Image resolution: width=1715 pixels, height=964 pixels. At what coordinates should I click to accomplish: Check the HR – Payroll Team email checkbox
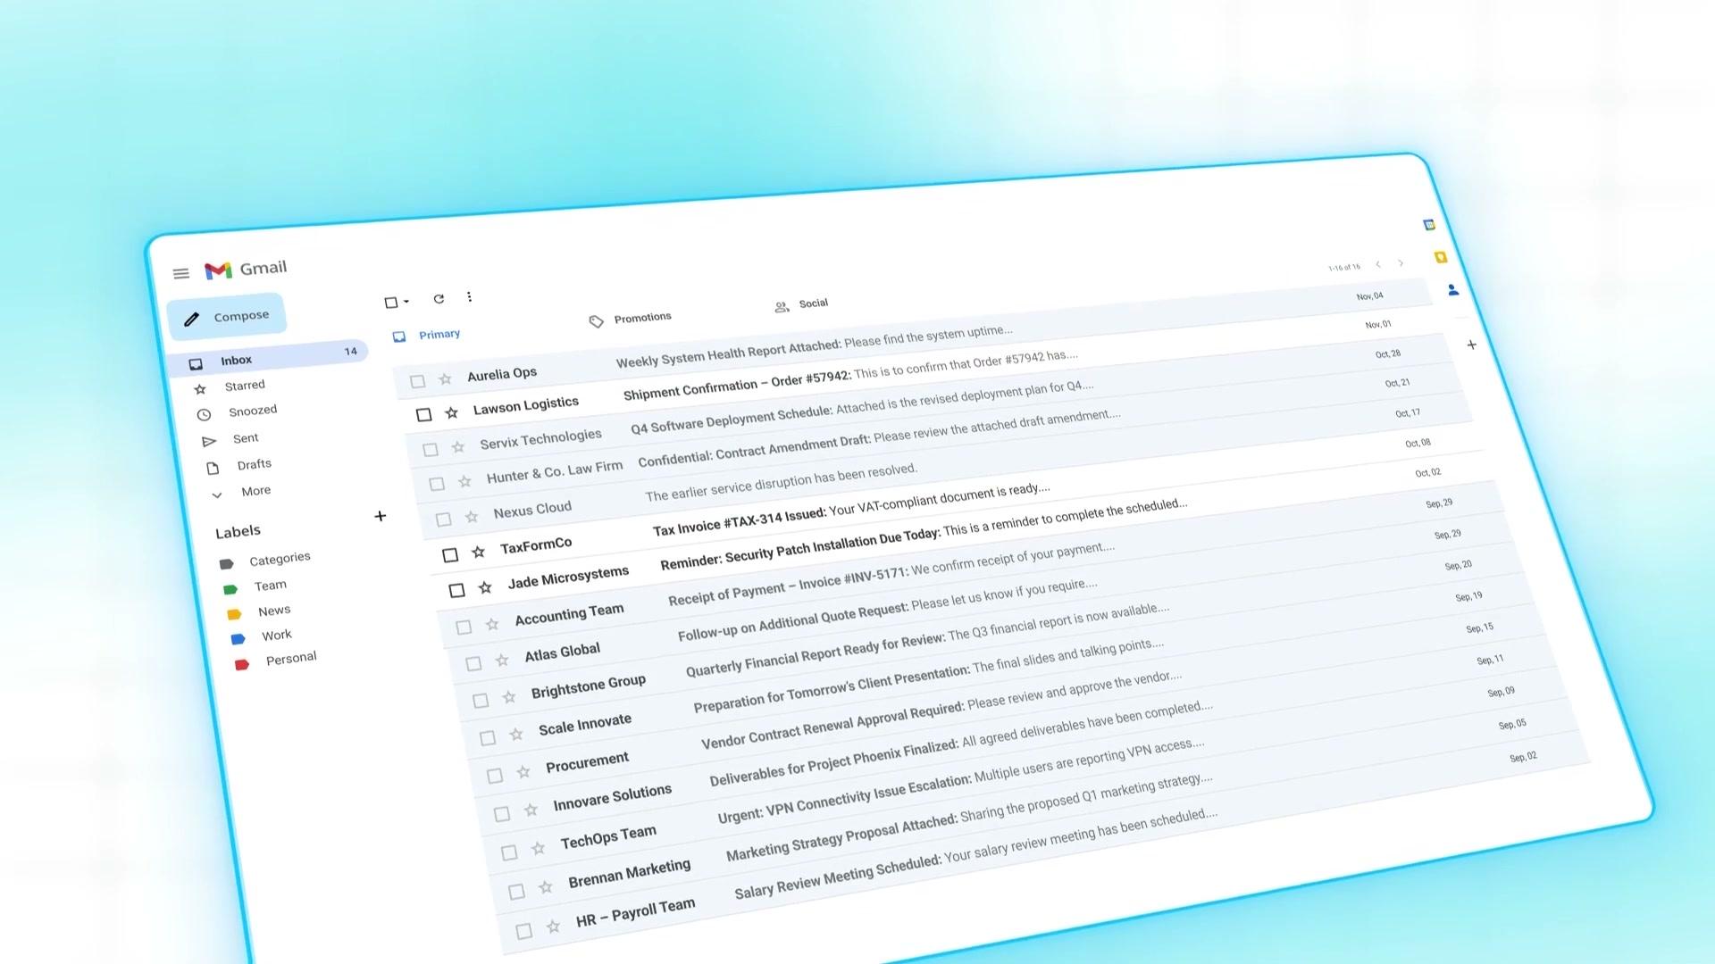click(x=524, y=931)
